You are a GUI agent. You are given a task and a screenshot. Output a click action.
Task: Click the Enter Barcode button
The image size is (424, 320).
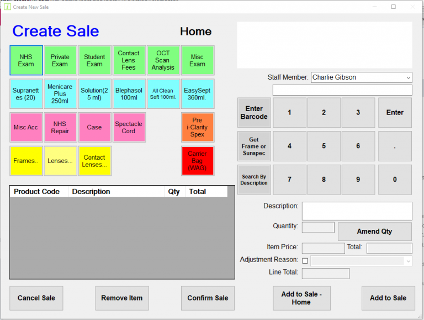coord(254,113)
